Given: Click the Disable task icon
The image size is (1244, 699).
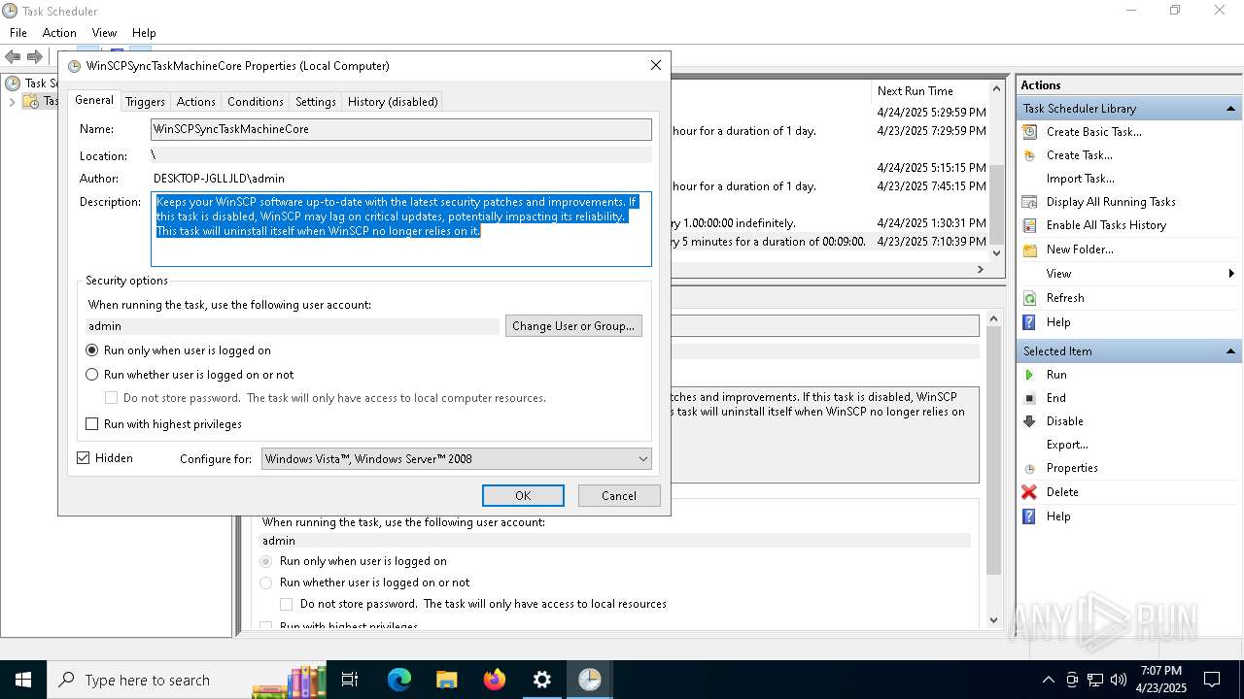Looking at the screenshot, I should 1029,421.
